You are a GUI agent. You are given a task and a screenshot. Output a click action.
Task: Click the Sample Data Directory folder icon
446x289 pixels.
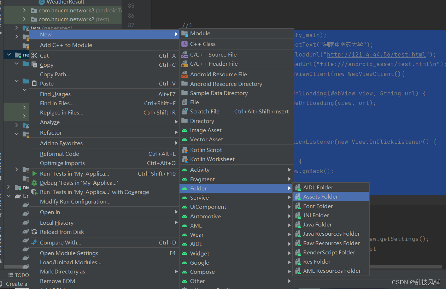pyautogui.click(x=184, y=93)
